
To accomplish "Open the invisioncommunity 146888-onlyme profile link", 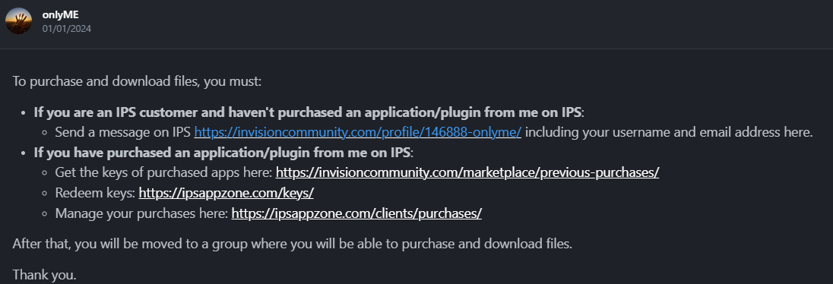I will pos(358,132).
